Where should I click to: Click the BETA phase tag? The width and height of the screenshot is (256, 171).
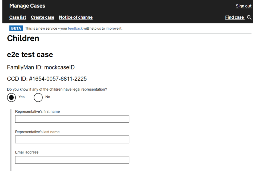(16, 28)
